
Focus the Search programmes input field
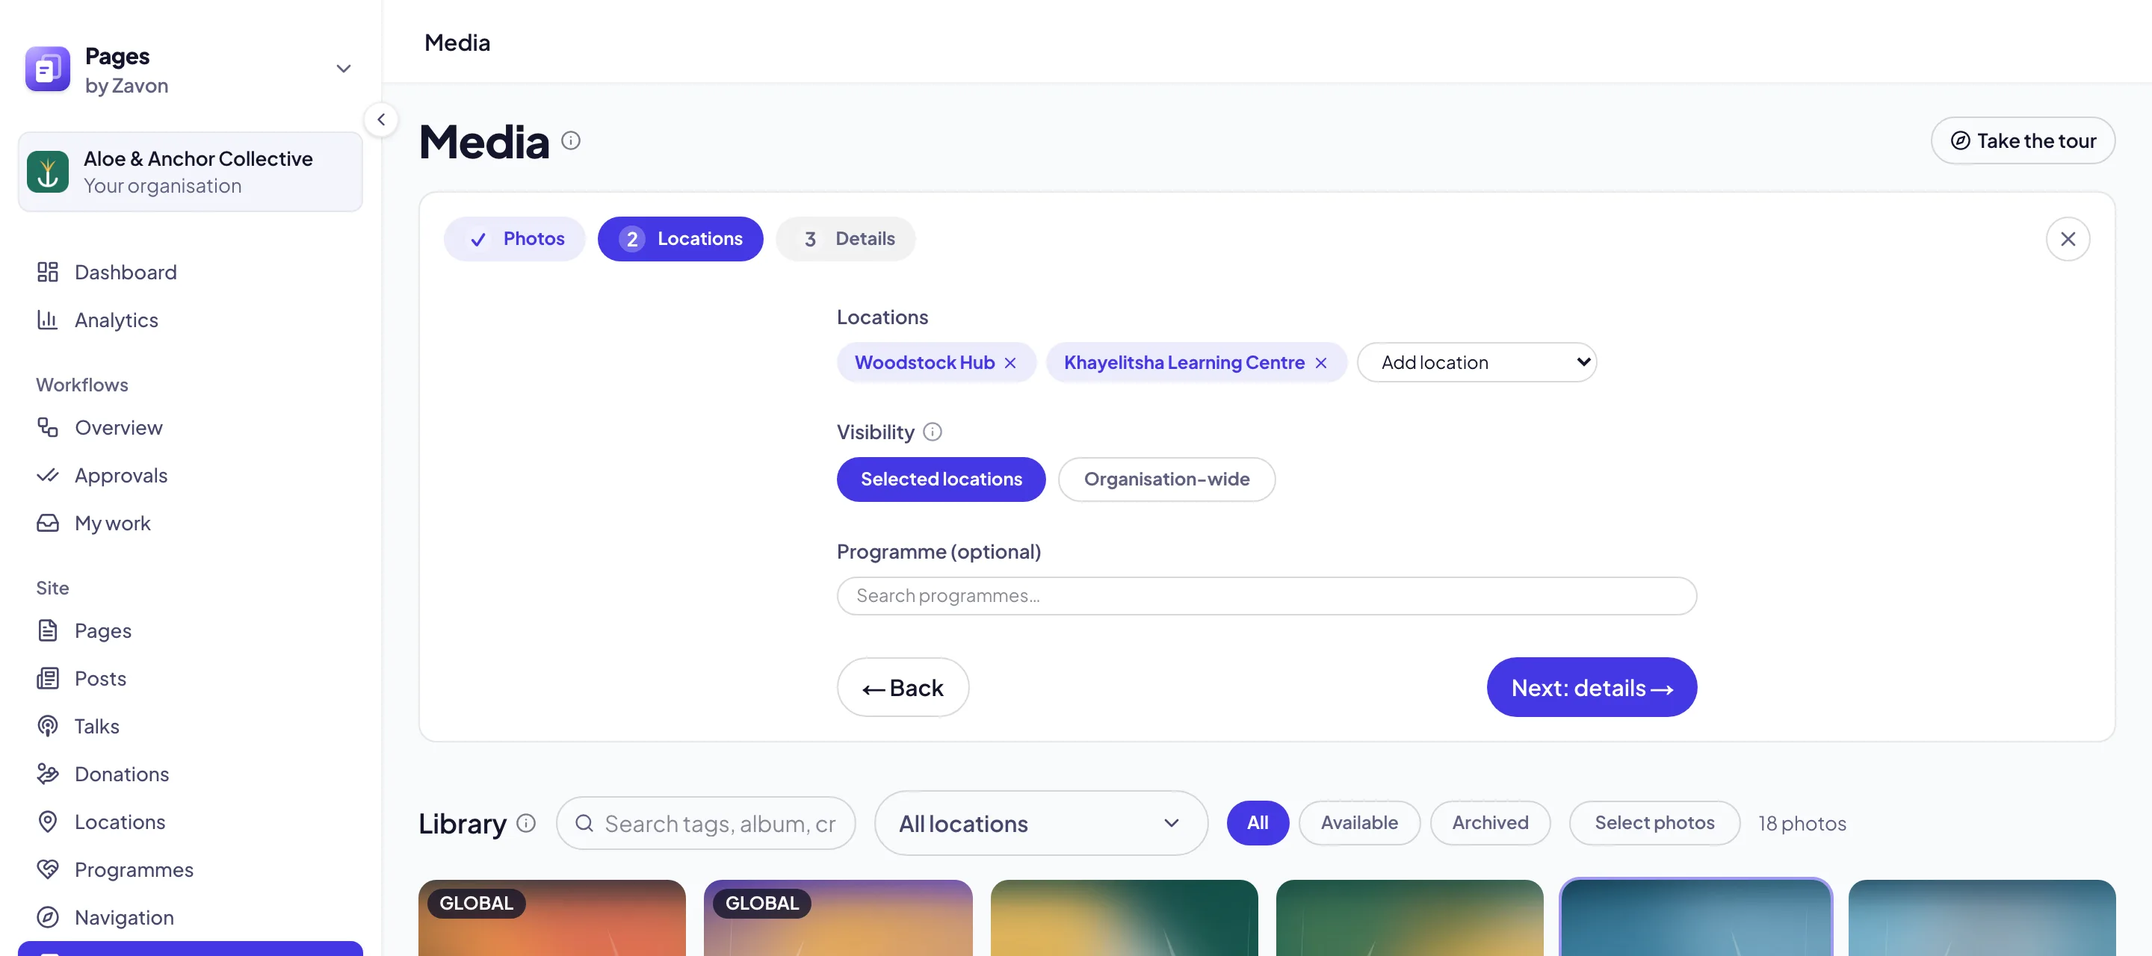pos(1267,596)
